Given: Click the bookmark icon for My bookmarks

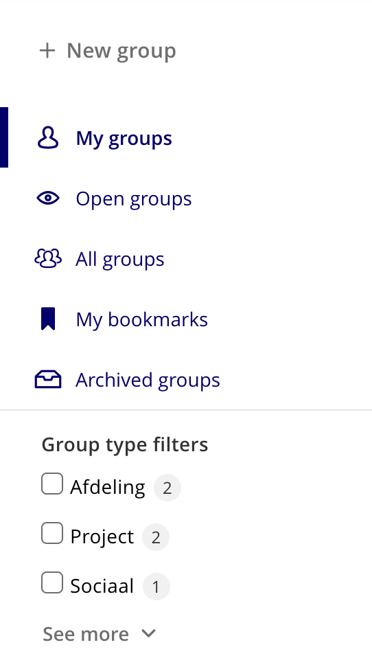Looking at the screenshot, I should [48, 319].
